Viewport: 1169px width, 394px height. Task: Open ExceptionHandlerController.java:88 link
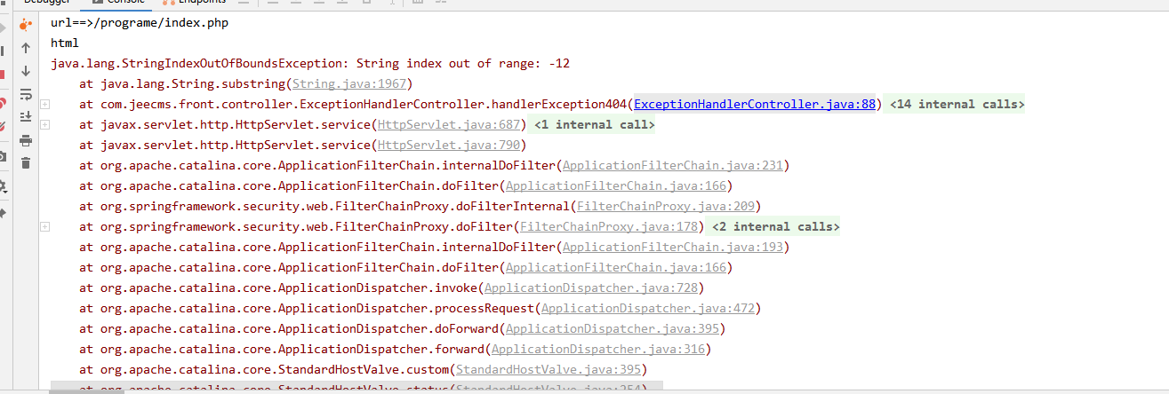click(x=756, y=105)
